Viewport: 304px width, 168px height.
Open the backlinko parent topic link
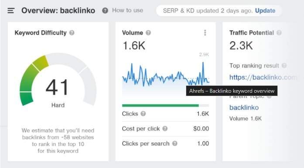click(244, 108)
